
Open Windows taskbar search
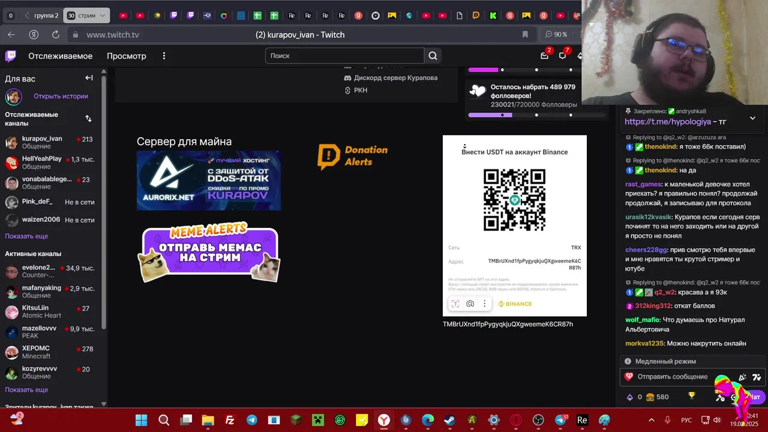[x=164, y=420]
